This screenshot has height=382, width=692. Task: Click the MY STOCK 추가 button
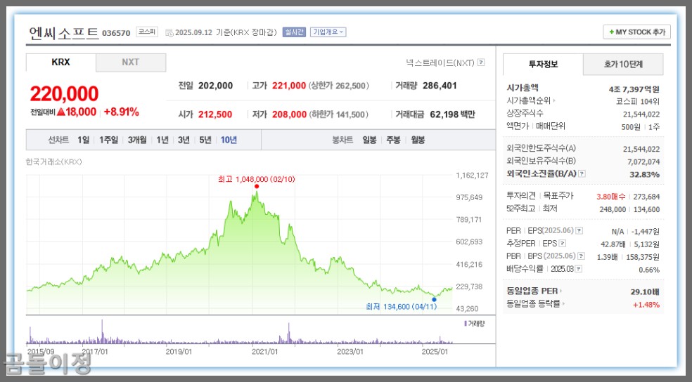[x=637, y=32]
